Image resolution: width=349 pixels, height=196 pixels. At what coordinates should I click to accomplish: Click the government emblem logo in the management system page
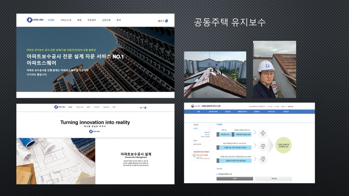point(193,106)
